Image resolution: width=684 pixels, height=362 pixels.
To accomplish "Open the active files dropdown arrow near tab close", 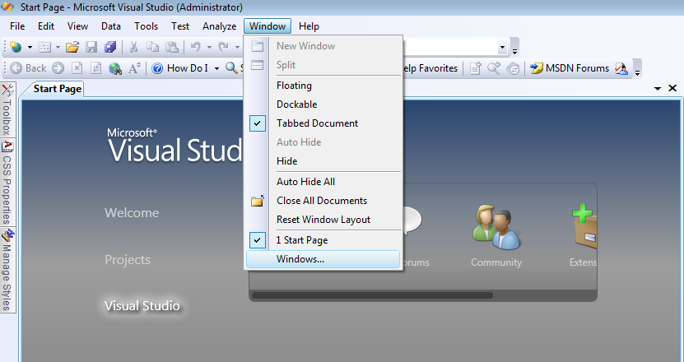I will pyautogui.click(x=658, y=89).
